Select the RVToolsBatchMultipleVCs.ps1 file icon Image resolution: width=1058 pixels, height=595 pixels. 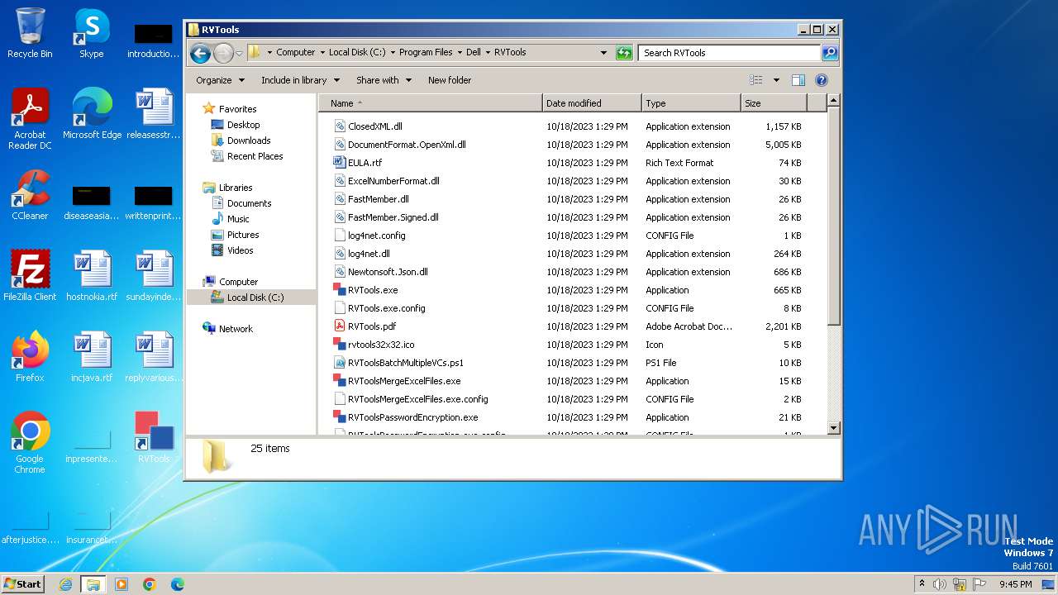click(x=339, y=363)
